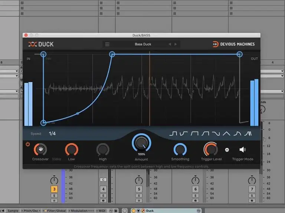Open the Duck preset hamburger menu

pos(107,44)
